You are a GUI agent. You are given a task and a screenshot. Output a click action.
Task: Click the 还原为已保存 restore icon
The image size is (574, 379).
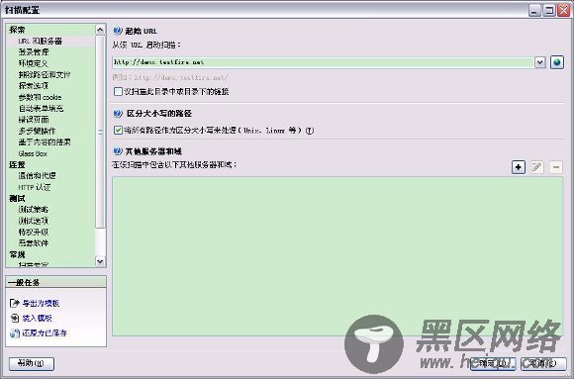[14, 332]
